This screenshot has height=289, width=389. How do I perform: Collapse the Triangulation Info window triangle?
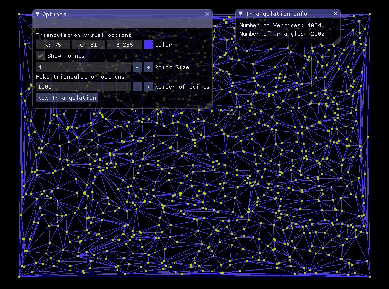tap(240, 13)
